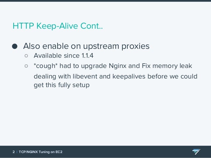
Task: Click TCP/NGINX Tuning on EC2 footer text
Action: pos(40,152)
